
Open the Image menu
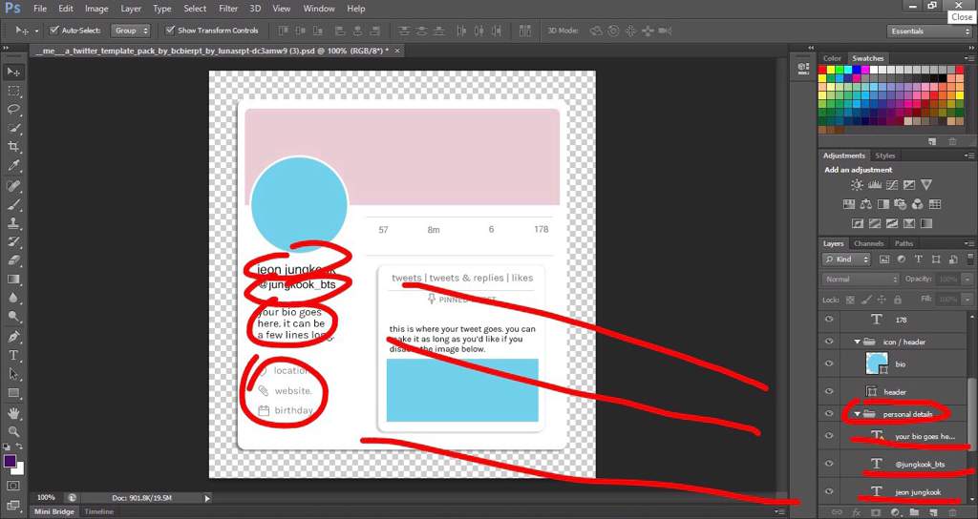(96, 9)
